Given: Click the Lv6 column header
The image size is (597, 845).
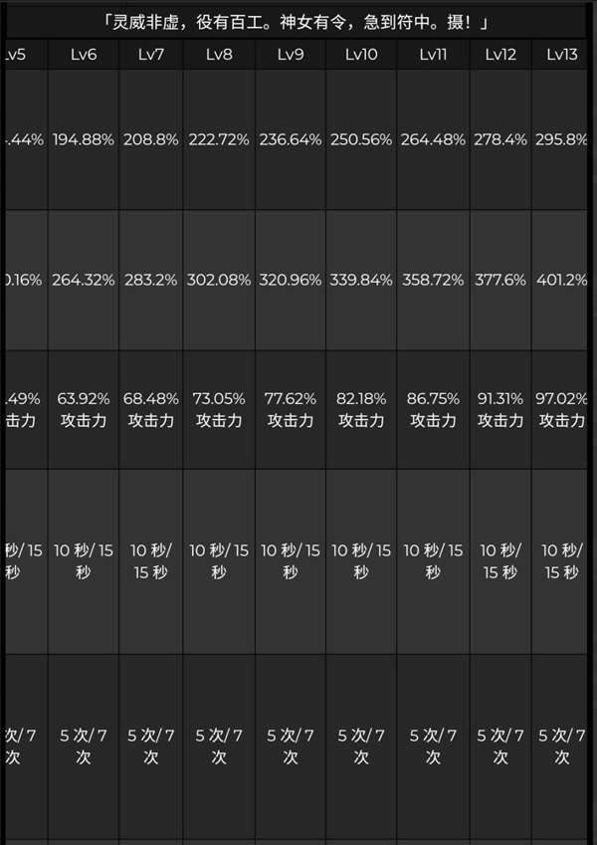Looking at the screenshot, I should point(85,54).
